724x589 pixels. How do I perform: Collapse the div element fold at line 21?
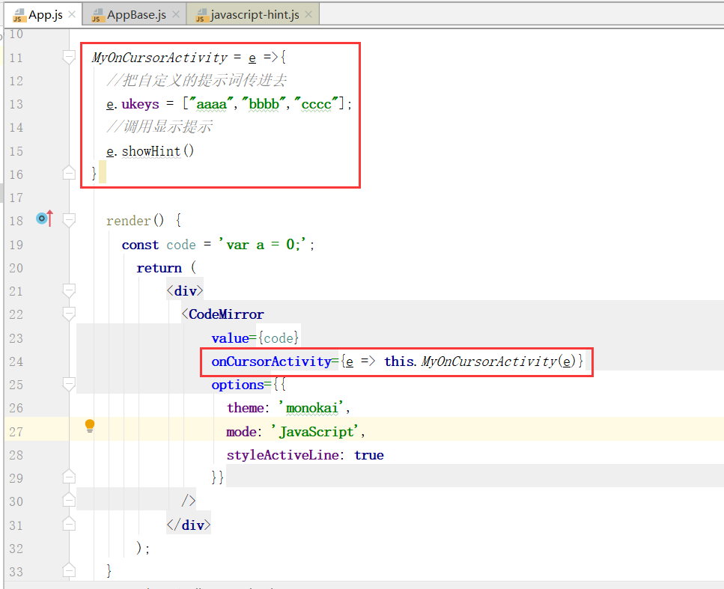coord(69,290)
